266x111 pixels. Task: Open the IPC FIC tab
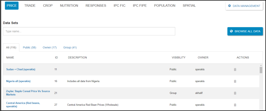point(119,6)
